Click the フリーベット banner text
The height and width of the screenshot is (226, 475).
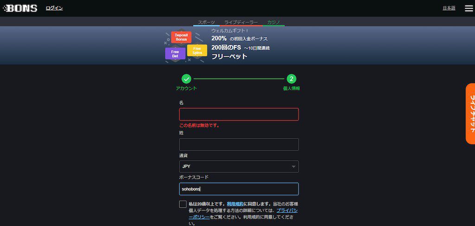click(229, 56)
